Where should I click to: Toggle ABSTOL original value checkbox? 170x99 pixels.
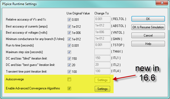69,26
